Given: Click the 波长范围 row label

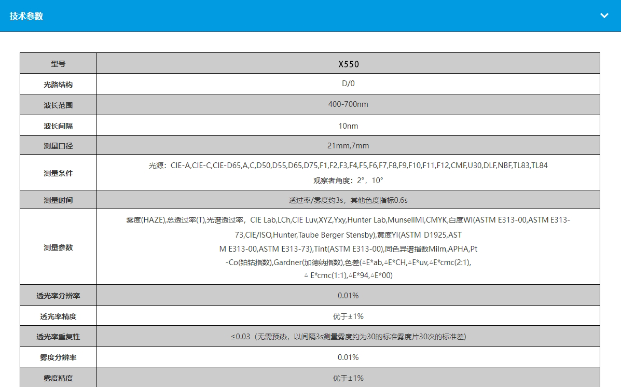Looking at the screenshot, I should 58,105.
